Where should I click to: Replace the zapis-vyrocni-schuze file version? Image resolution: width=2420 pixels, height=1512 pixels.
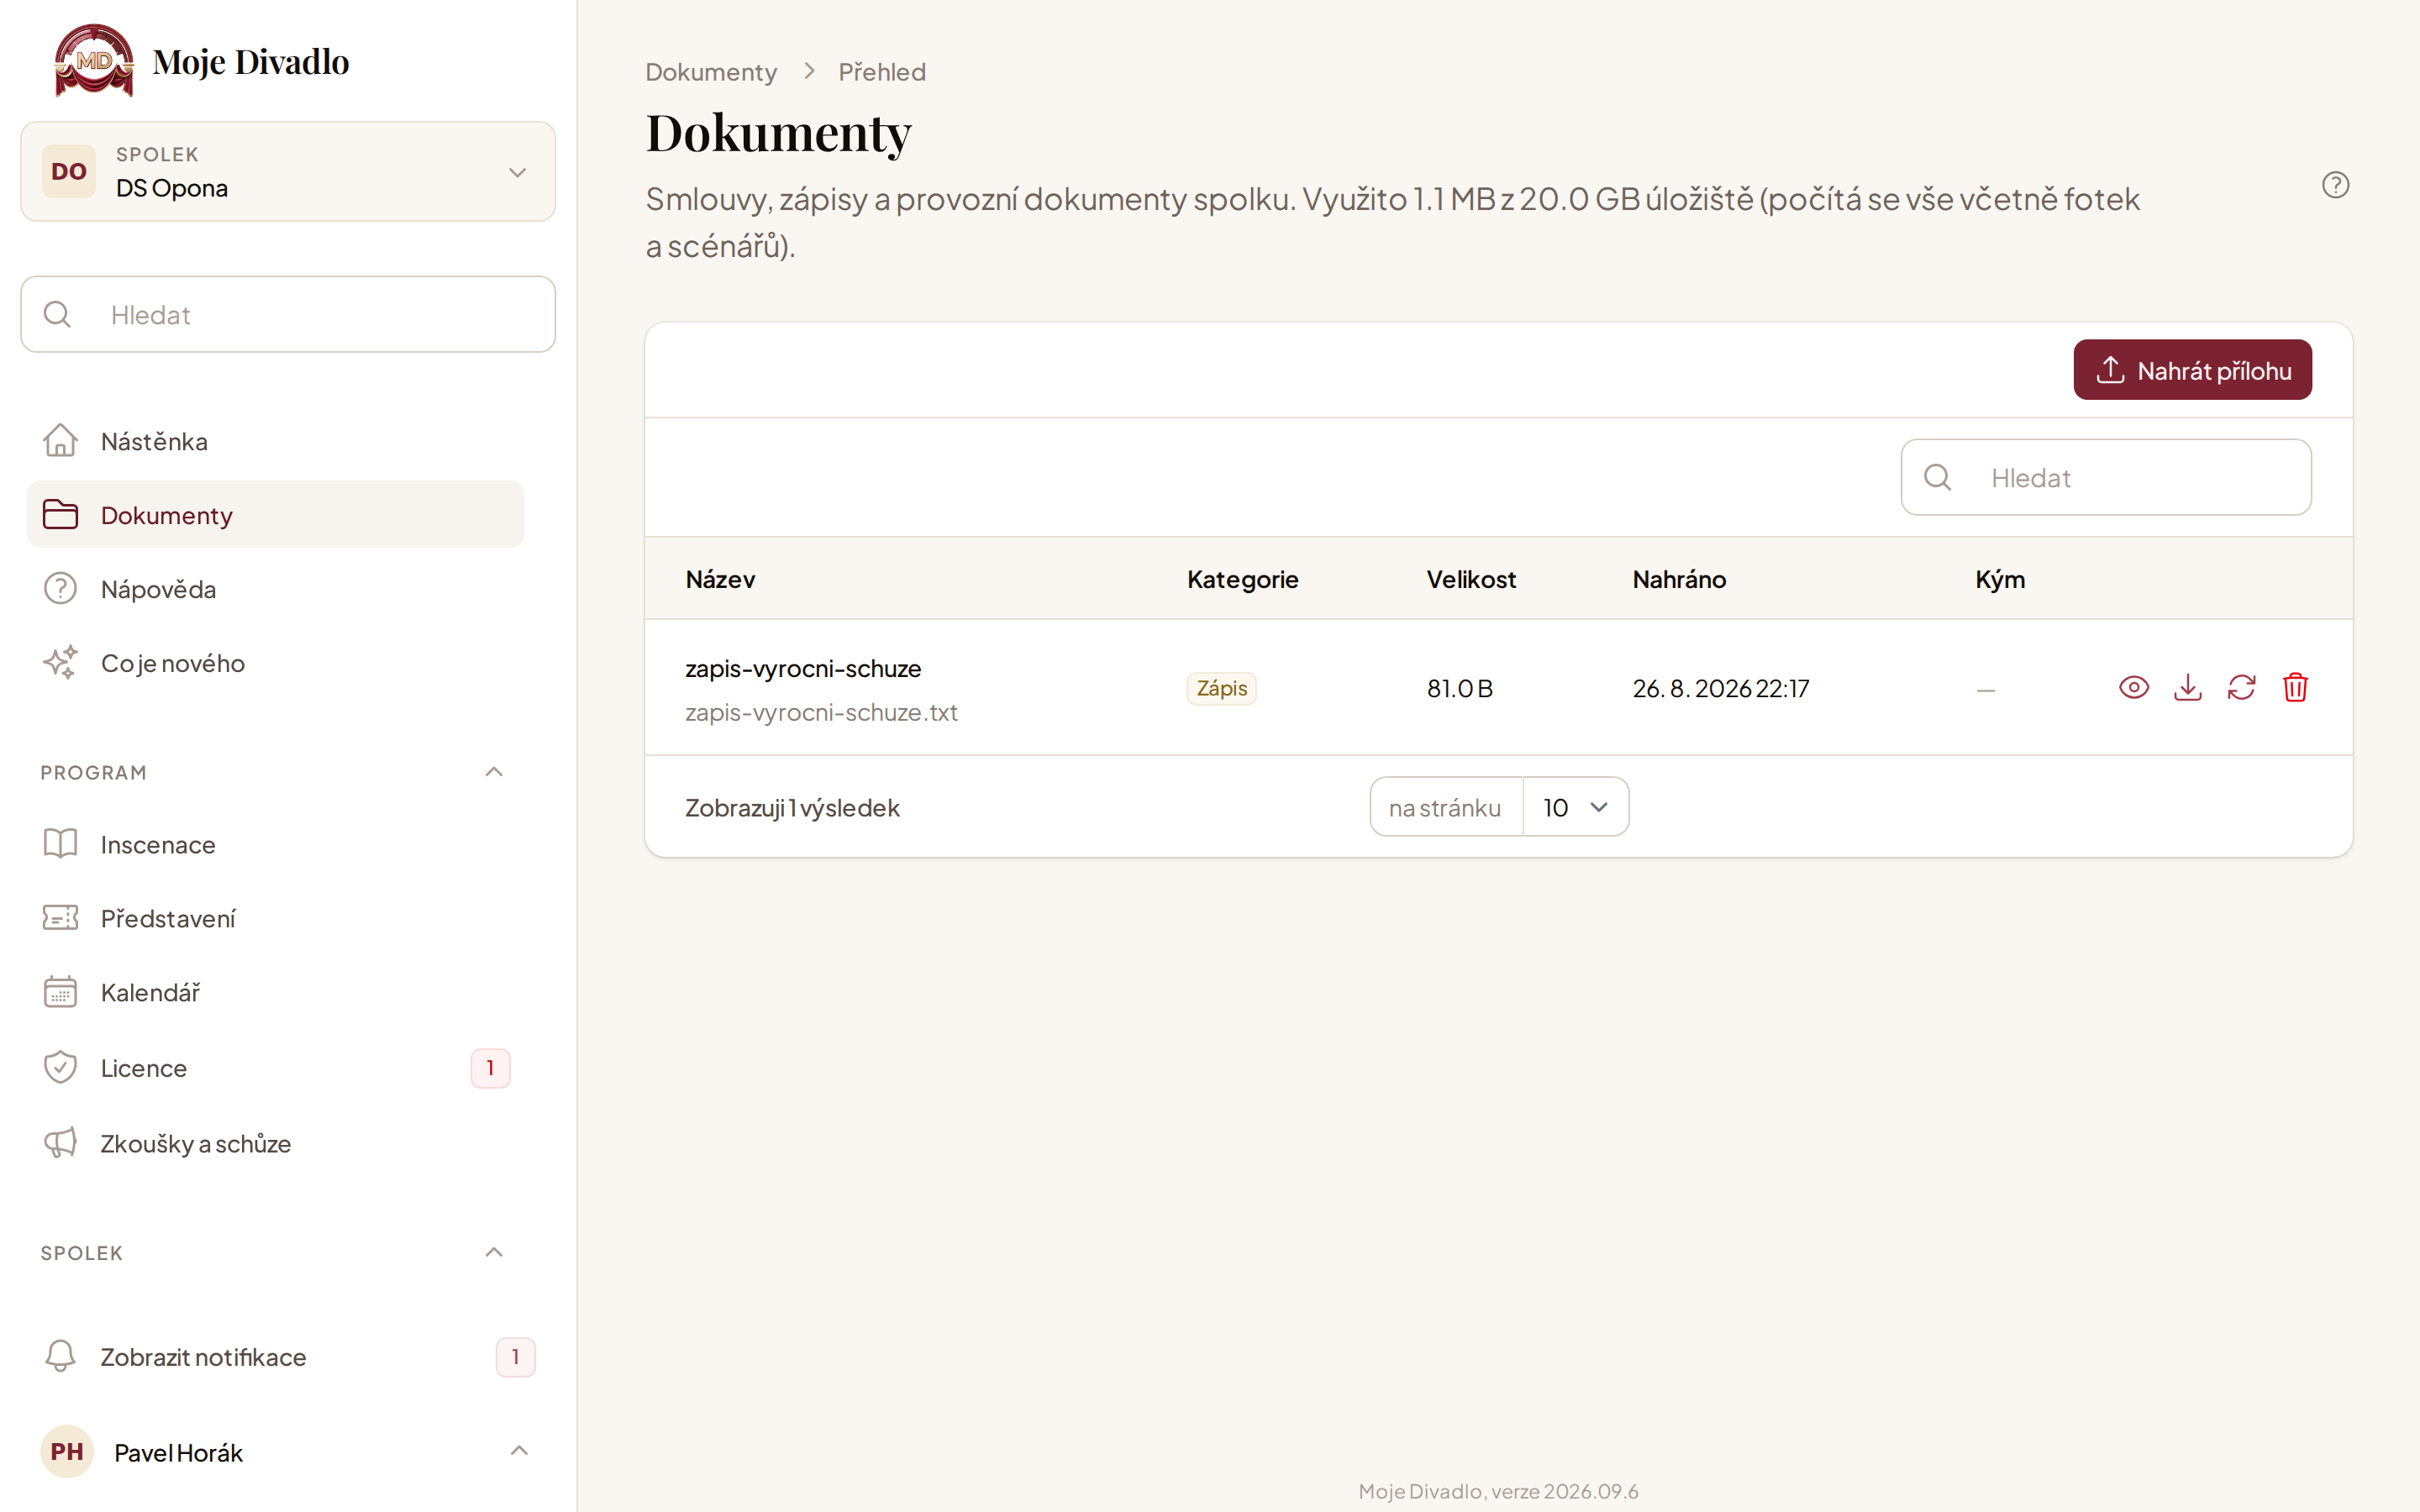coord(2241,687)
